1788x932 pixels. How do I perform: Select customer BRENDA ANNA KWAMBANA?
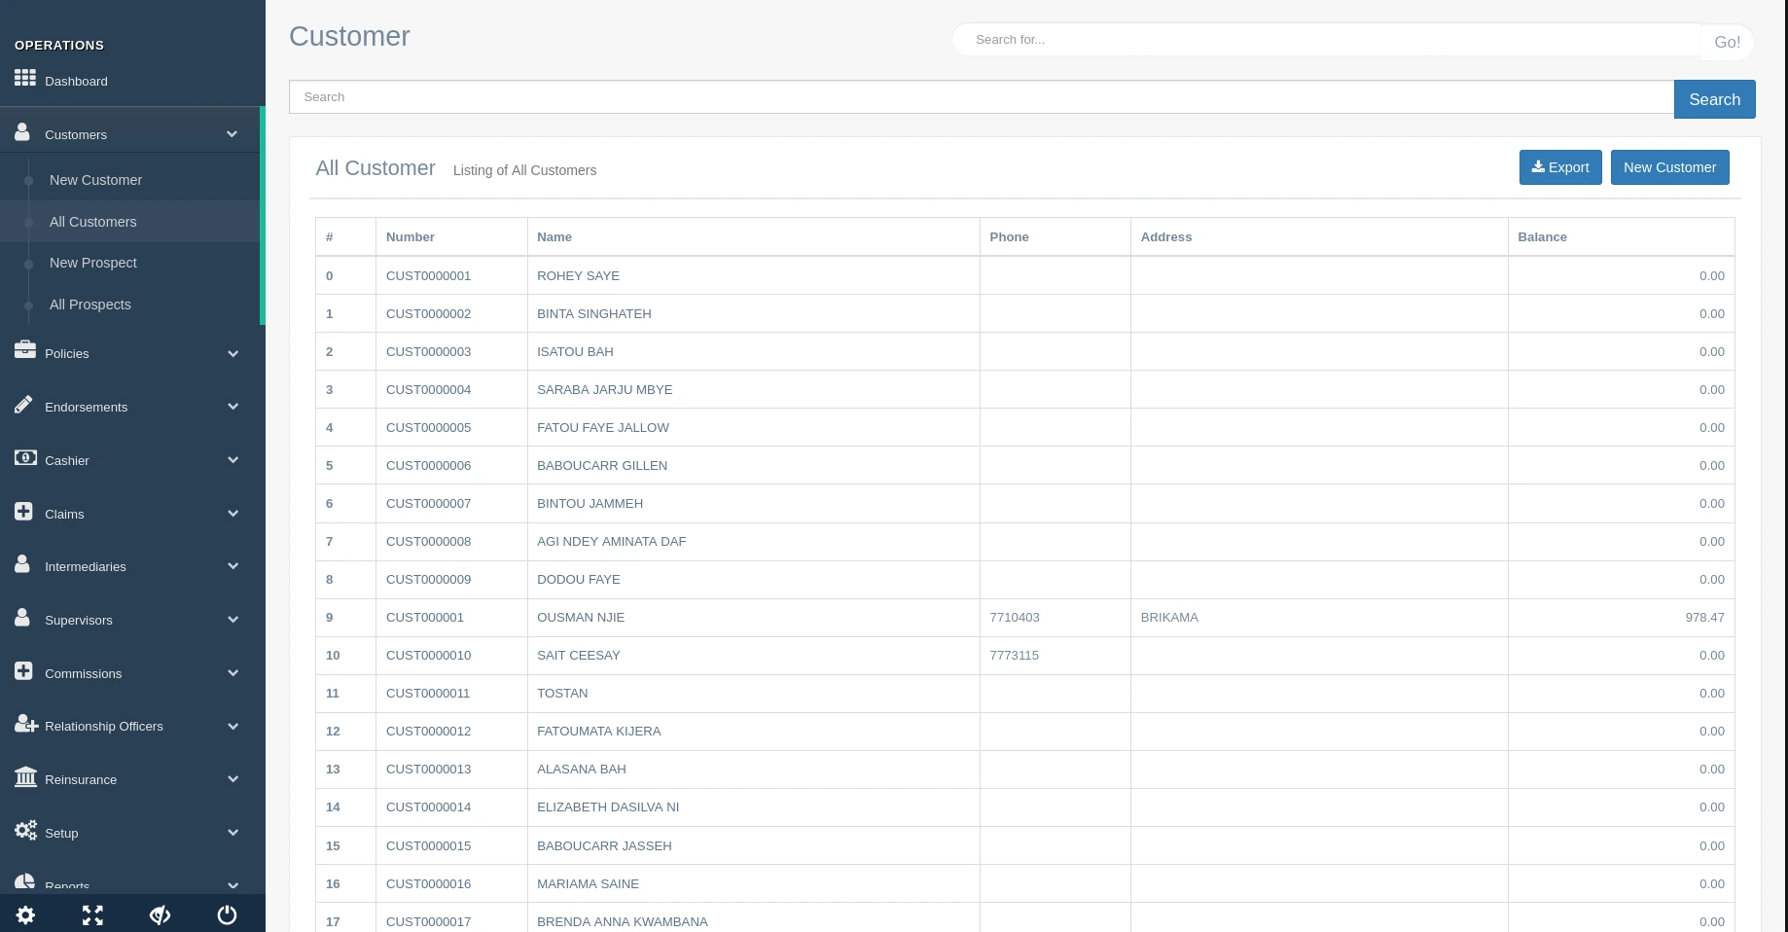coord(622,921)
